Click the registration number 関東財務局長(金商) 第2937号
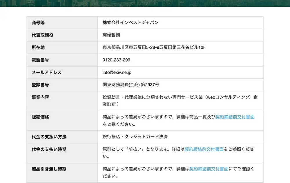Image resolution: width=290 pixels, height=183 pixels. pyautogui.click(x=131, y=85)
